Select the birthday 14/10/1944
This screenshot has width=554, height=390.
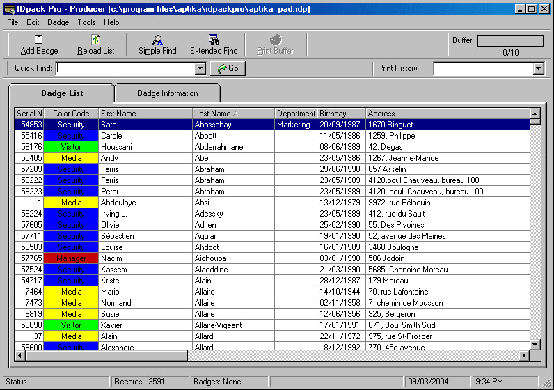click(x=340, y=292)
